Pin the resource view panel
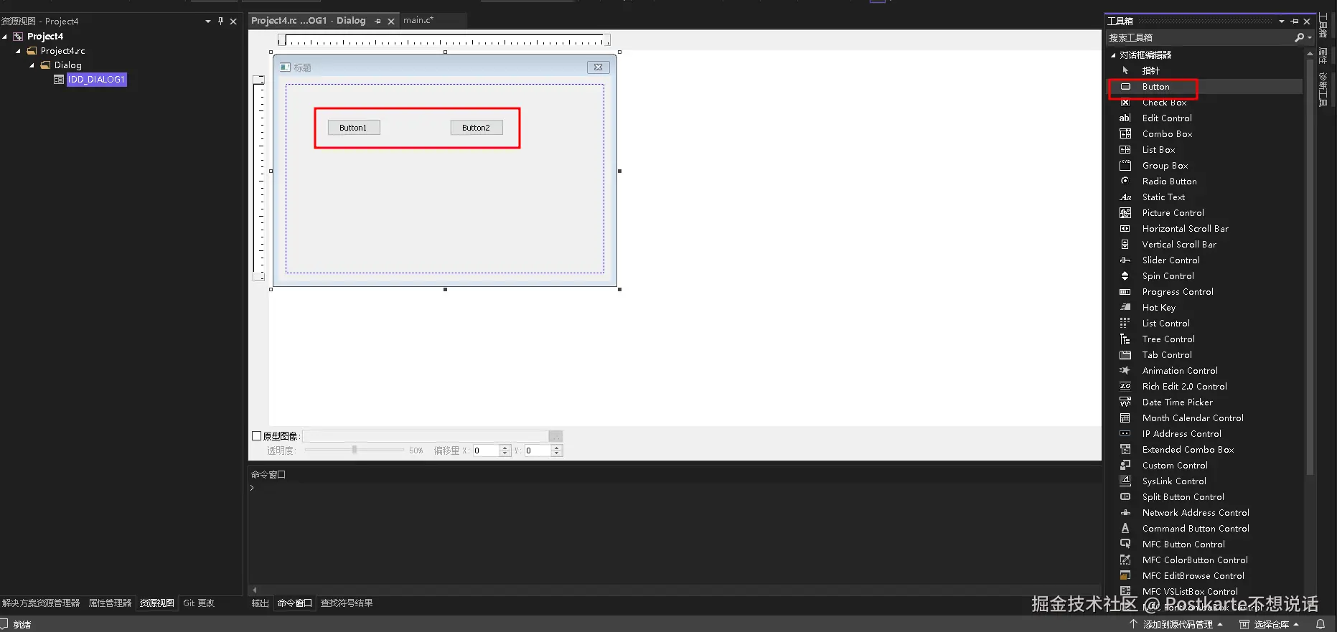This screenshot has width=1337, height=632. pos(220,22)
